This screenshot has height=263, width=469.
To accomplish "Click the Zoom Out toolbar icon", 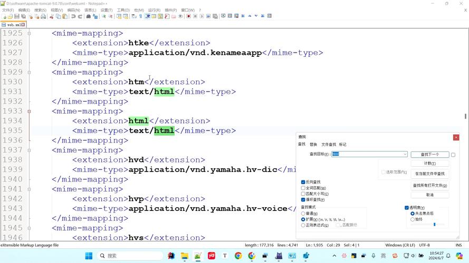I will (111, 16).
